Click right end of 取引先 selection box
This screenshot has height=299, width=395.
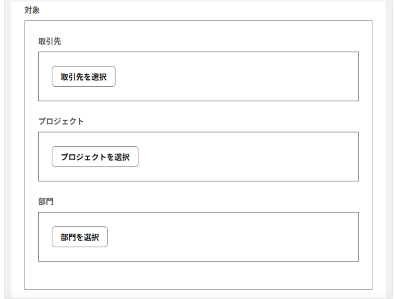pyautogui.click(x=349, y=77)
